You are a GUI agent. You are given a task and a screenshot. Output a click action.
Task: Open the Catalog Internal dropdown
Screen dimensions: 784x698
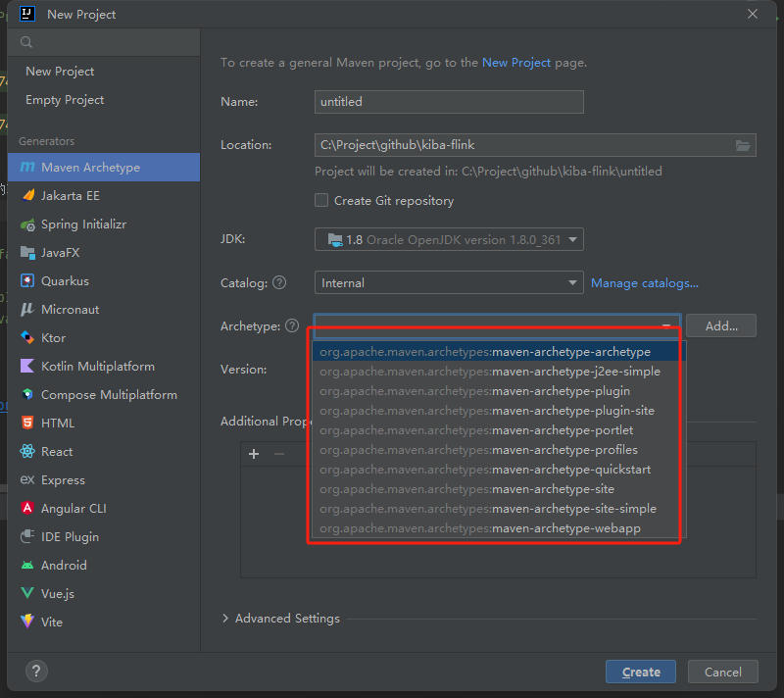[449, 283]
